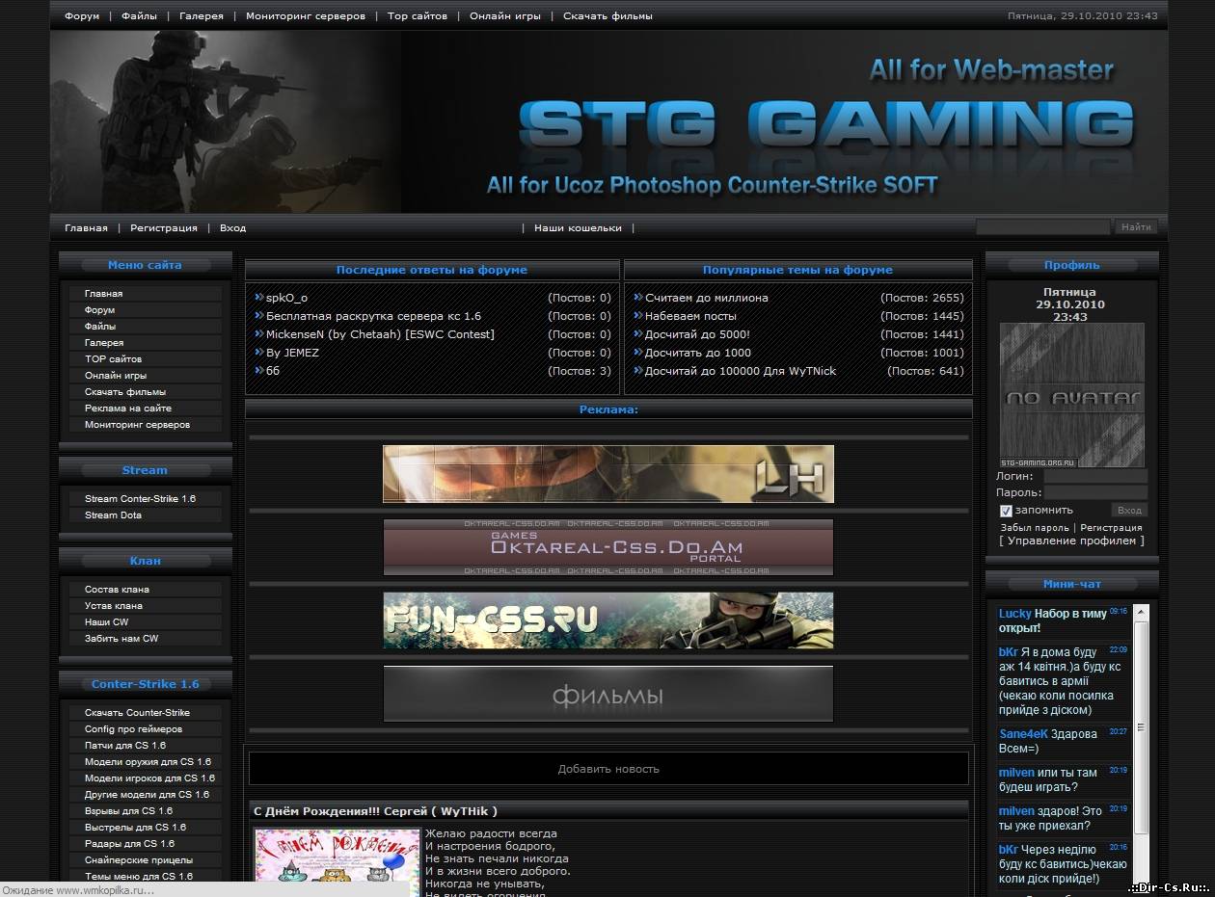Click the Oktareal-Css.Do.Am games banner
1215x897 pixels.
coord(607,547)
